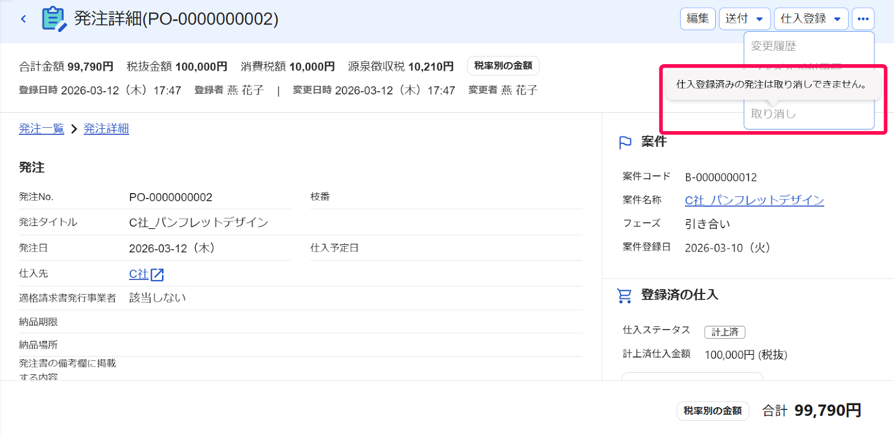The image size is (894, 438).
Task: Open the three-dots more options menu
Action: (x=863, y=19)
